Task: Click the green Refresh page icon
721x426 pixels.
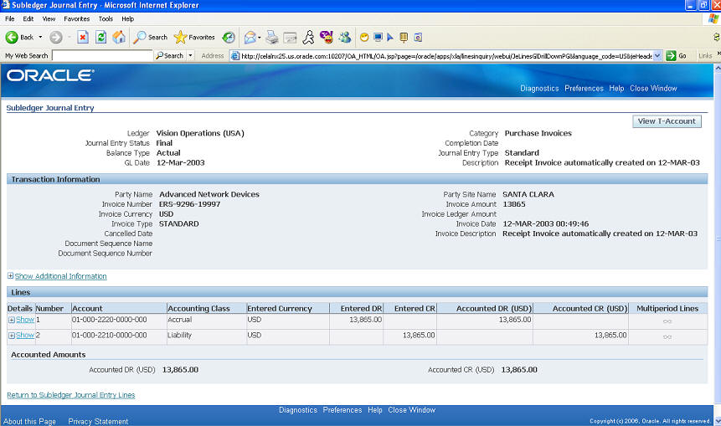Action: click(x=100, y=37)
